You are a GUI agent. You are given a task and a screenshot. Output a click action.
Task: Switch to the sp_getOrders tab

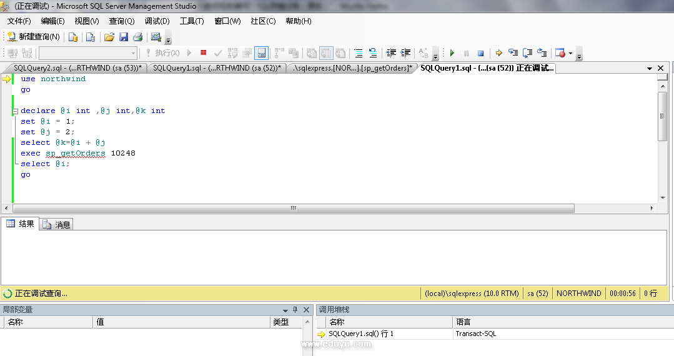pos(352,68)
